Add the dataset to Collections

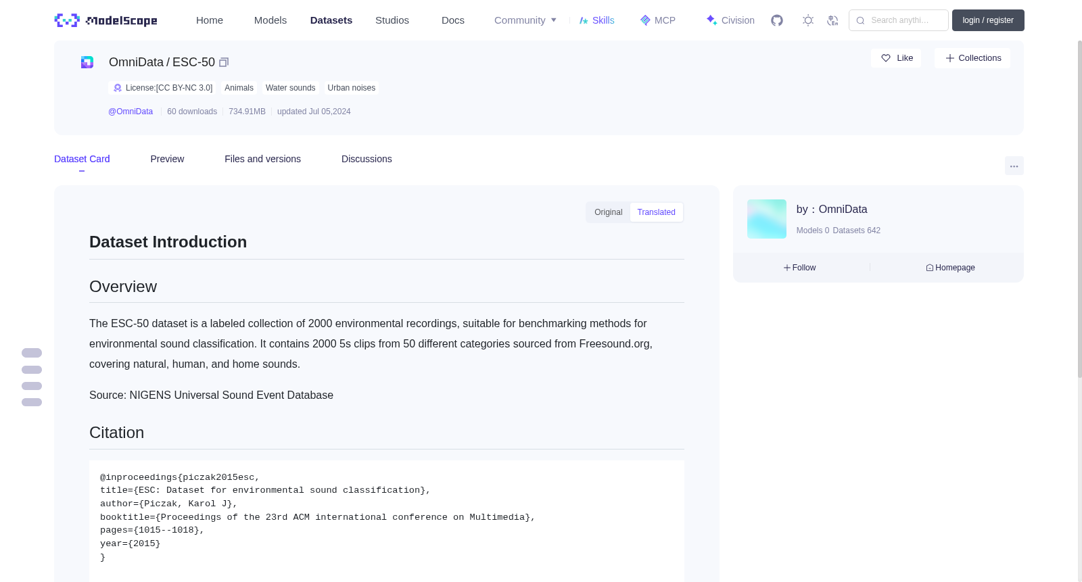[x=972, y=58]
